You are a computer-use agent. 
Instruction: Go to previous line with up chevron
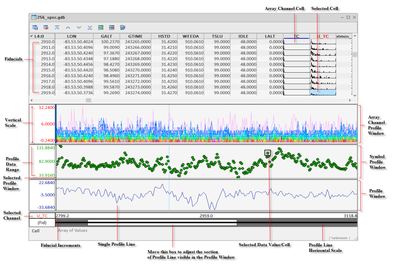point(68,28)
